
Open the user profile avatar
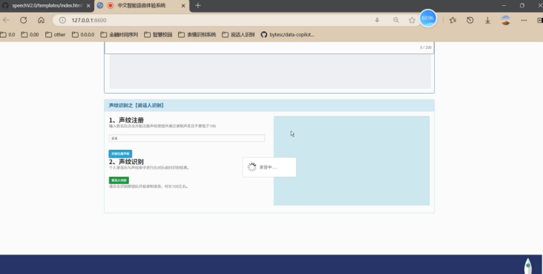click(x=506, y=20)
